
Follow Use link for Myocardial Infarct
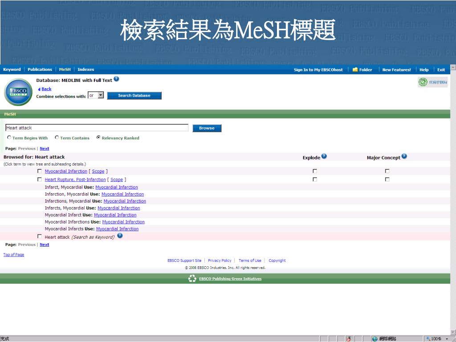[115, 215]
